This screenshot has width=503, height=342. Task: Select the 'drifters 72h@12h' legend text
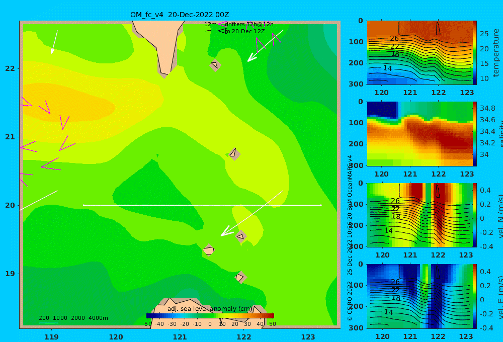249,24
